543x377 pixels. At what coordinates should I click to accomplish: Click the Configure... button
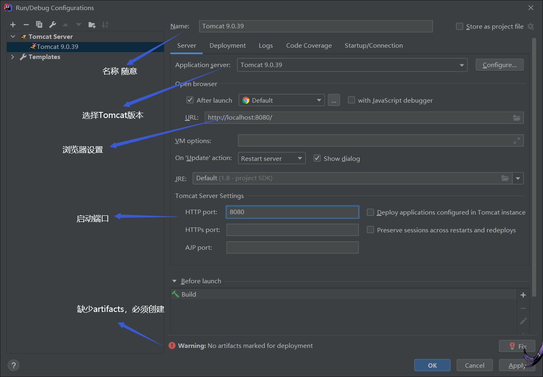(499, 65)
